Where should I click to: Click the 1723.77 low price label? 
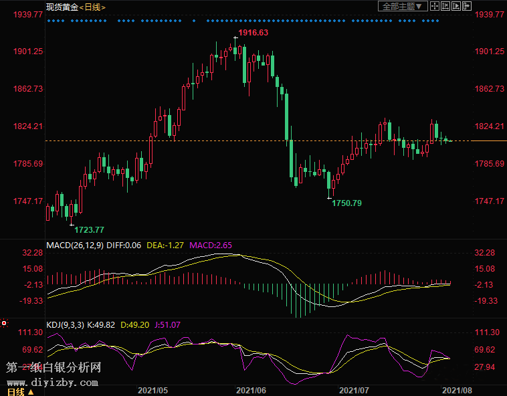click(x=89, y=229)
